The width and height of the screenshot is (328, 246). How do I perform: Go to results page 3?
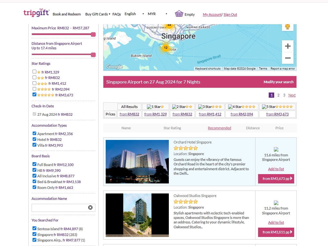point(284,95)
